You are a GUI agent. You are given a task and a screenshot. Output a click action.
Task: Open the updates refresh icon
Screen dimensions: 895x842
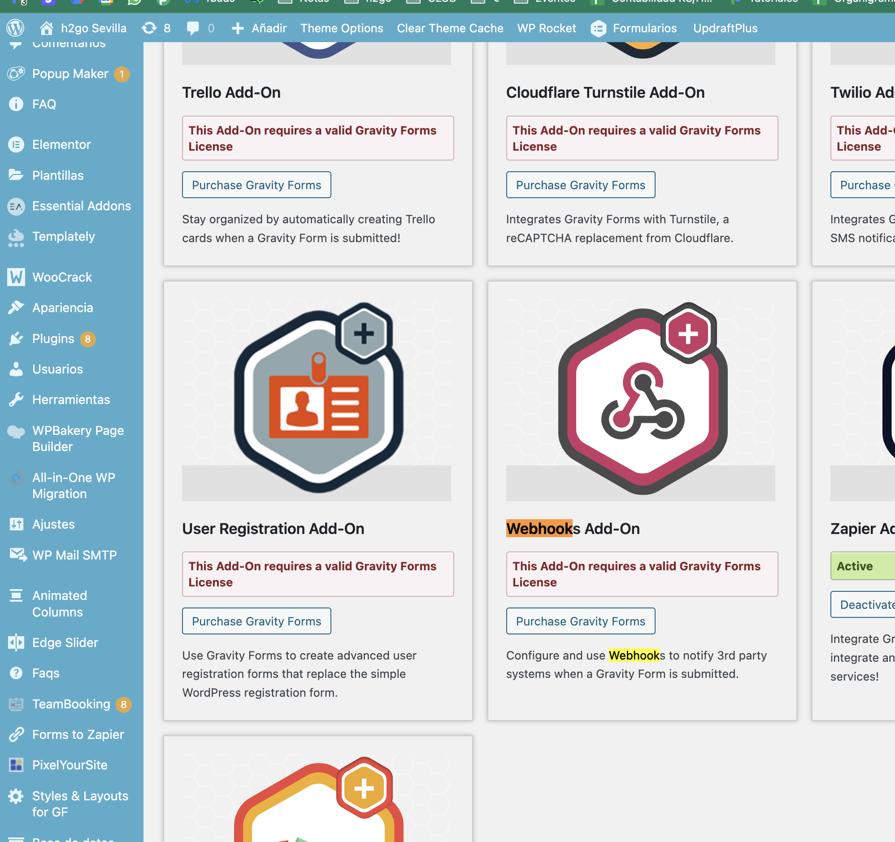coord(149,28)
